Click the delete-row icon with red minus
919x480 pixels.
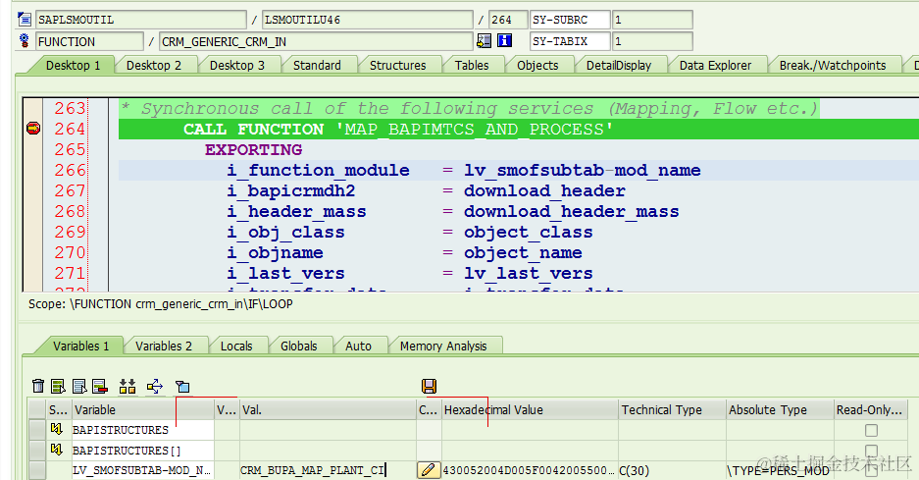[x=100, y=386]
